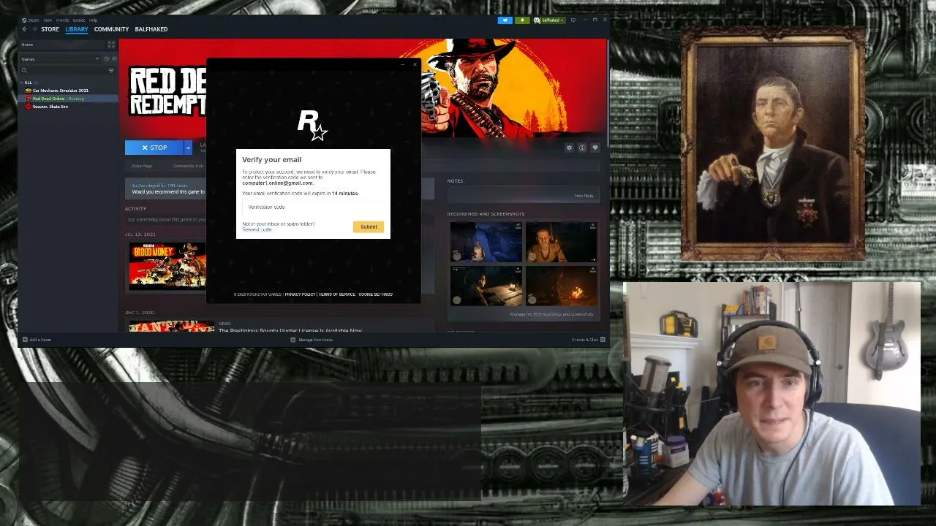Go forward with the right arrow
The height and width of the screenshot is (526, 936).
point(34,29)
